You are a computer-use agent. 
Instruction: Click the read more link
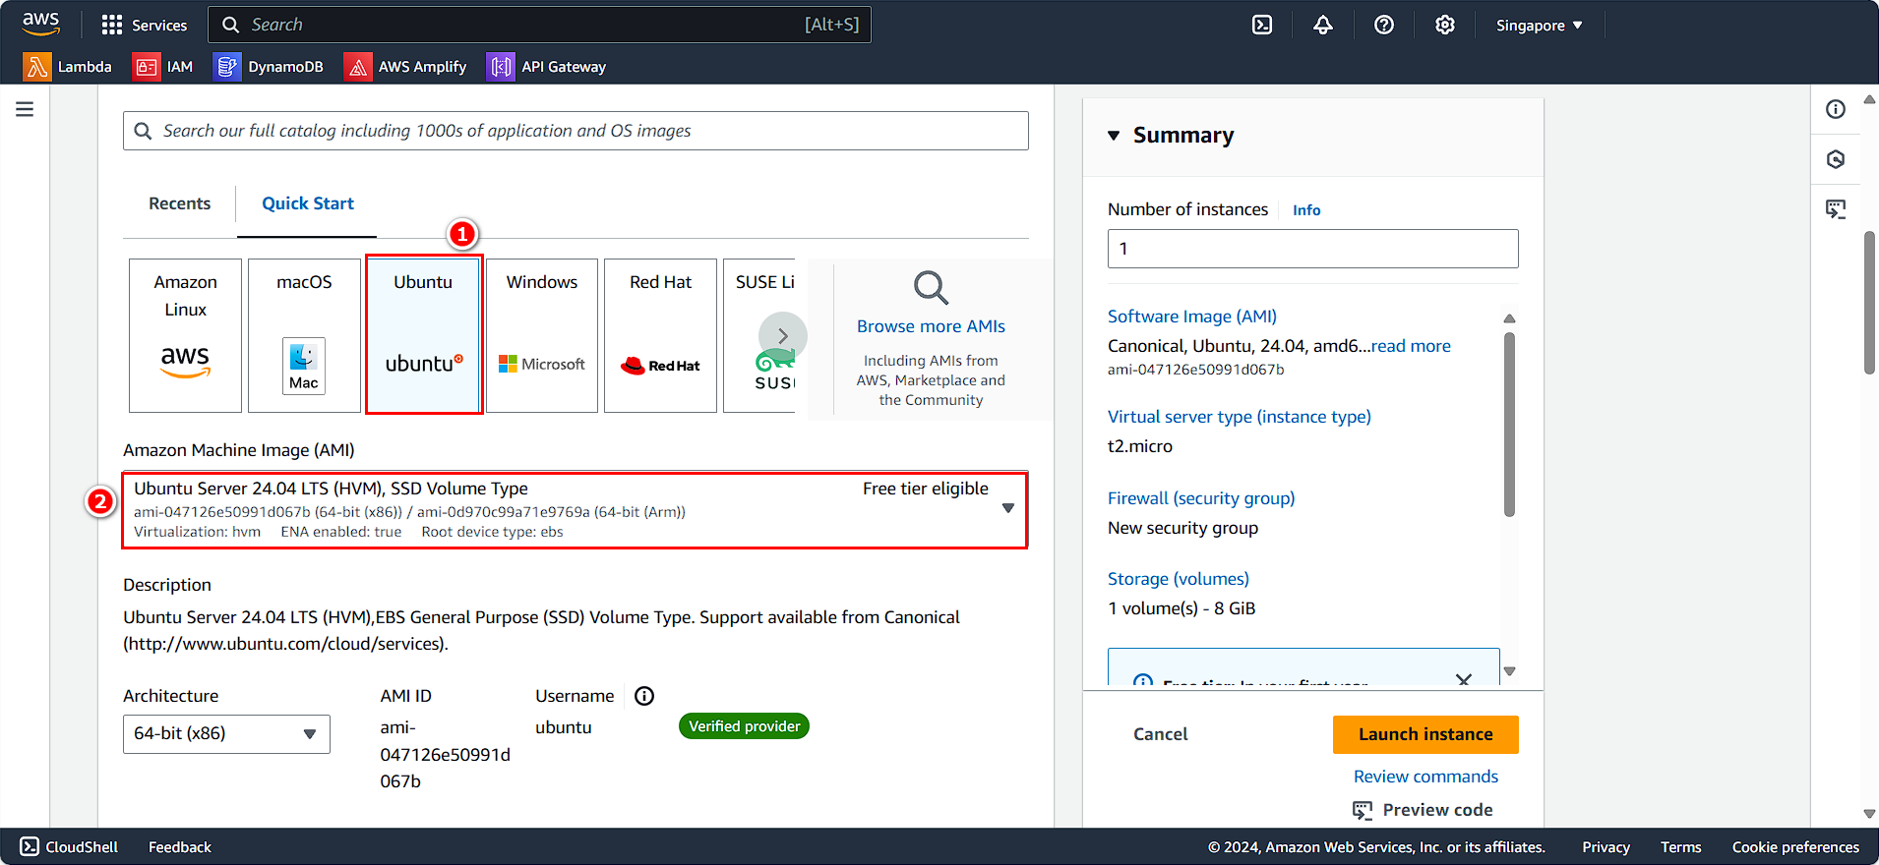tap(1411, 346)
